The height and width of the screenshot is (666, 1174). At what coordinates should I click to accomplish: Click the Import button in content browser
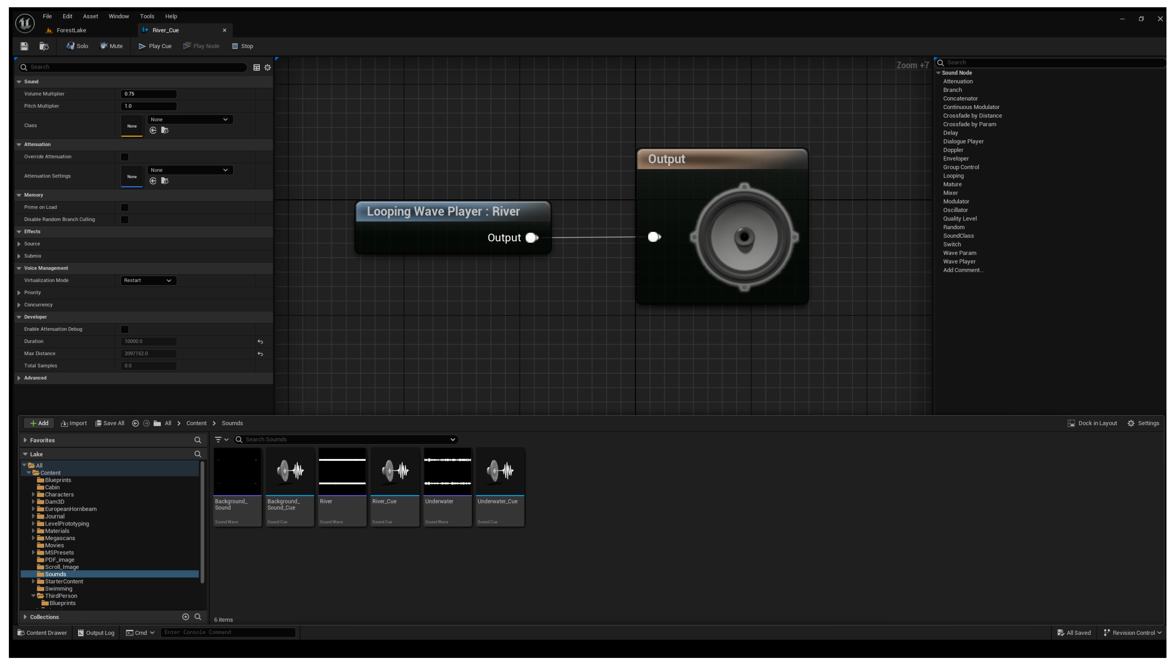[74, 423]
